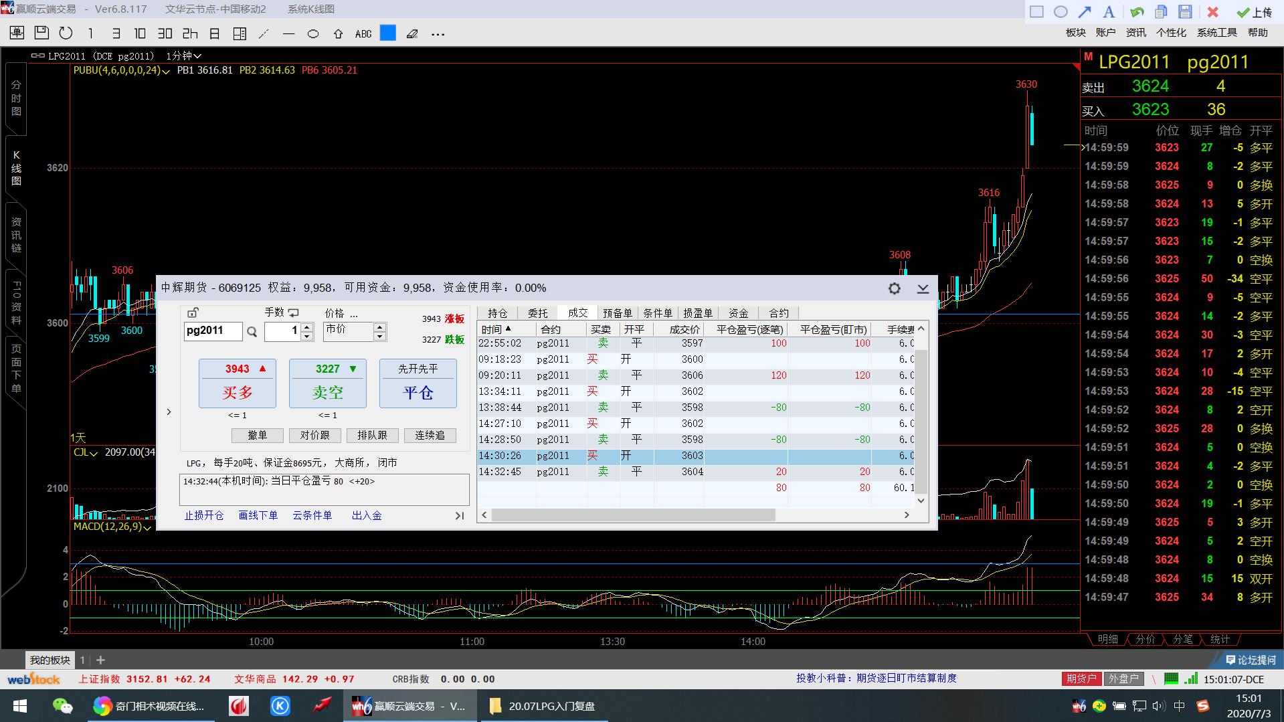
Task: Click the pg2011 contract input field
Action: pyautogui.click(x=213, y=331)
